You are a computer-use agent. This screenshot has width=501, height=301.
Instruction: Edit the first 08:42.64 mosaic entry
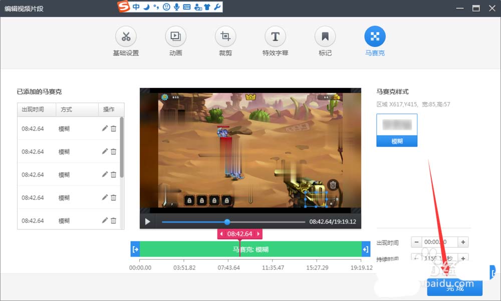point(105,128)
